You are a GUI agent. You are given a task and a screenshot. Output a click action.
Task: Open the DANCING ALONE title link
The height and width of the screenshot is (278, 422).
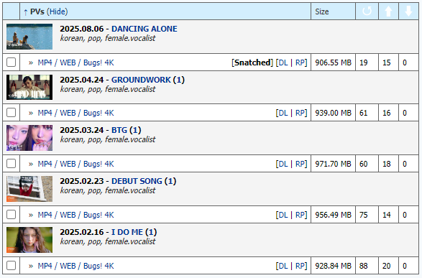[x=145, y=29]
